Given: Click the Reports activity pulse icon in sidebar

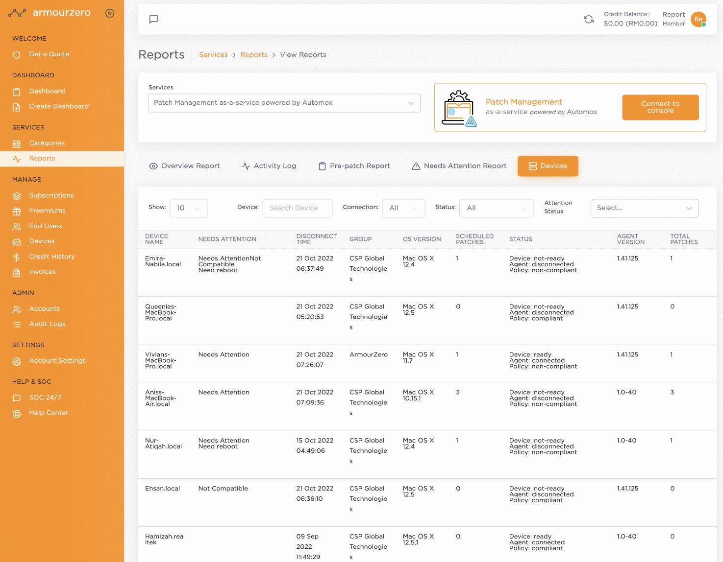Looking at the screenshot, I should tap(17, 159).
